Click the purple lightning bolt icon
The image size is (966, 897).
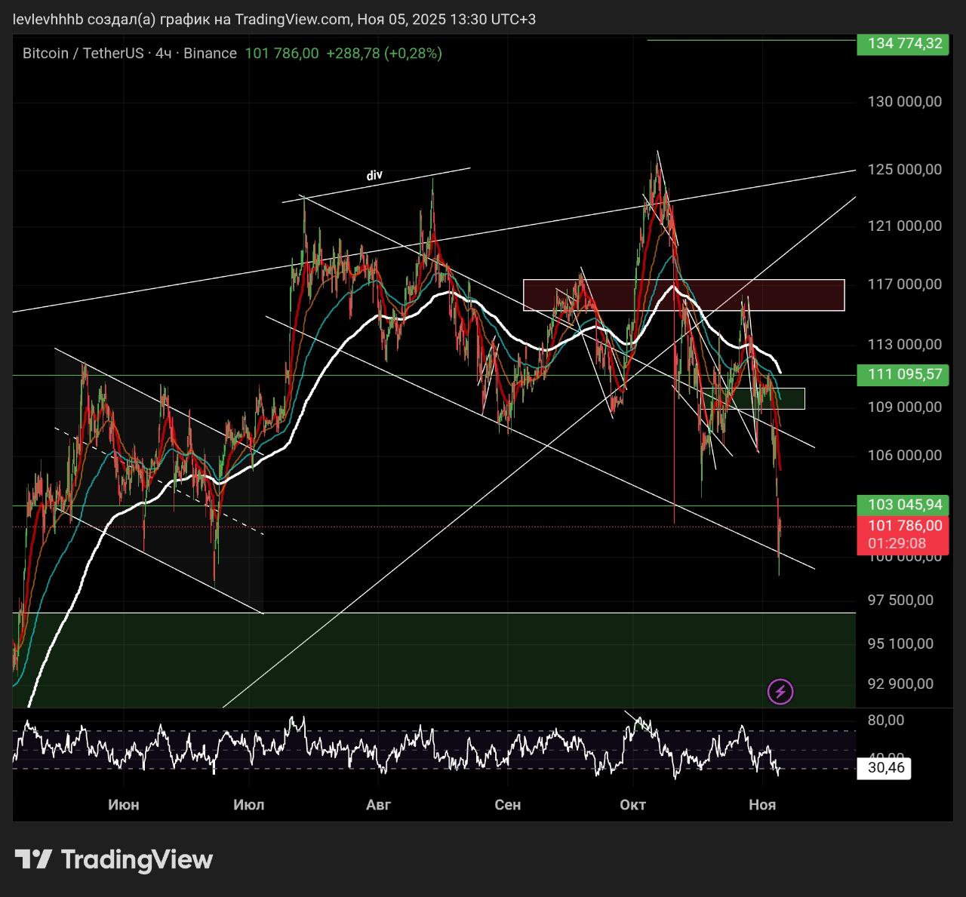click(780, 691)
